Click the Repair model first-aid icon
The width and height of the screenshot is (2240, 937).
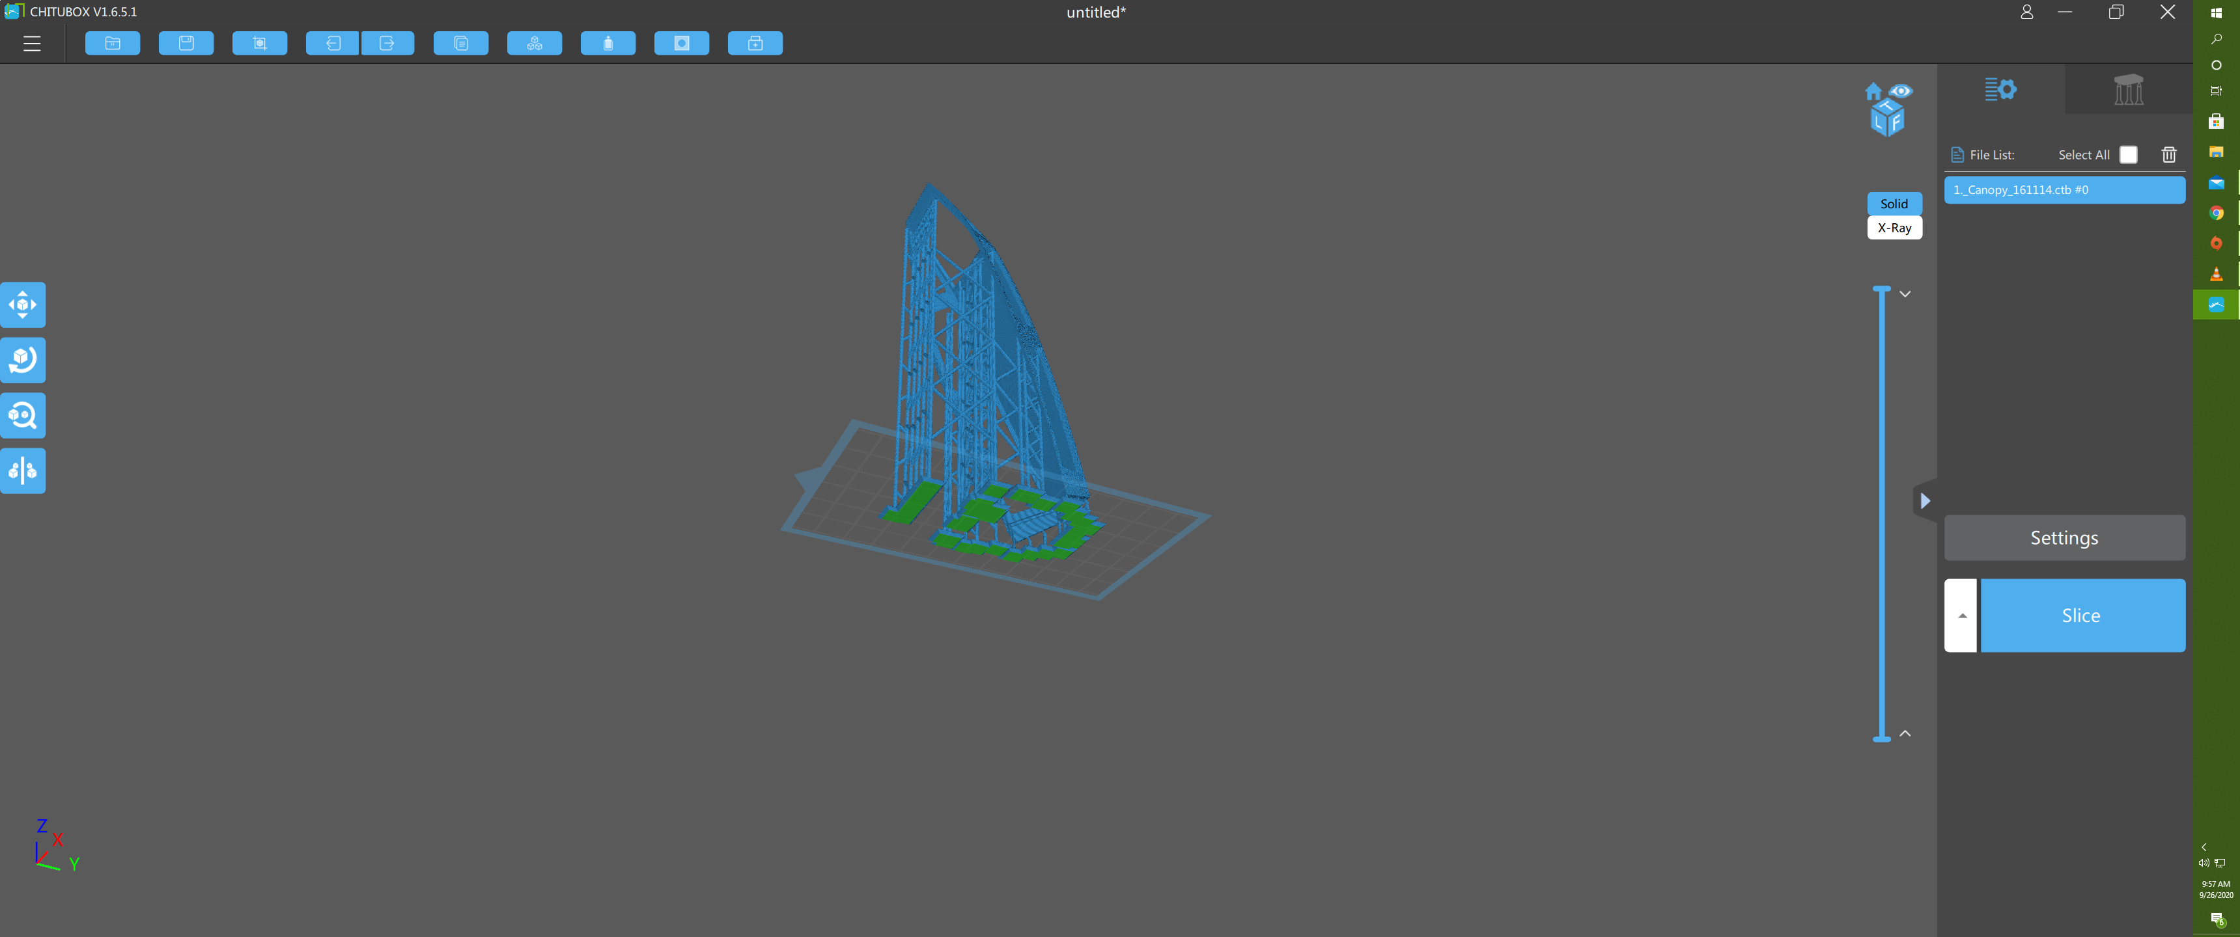pos(755,44)
